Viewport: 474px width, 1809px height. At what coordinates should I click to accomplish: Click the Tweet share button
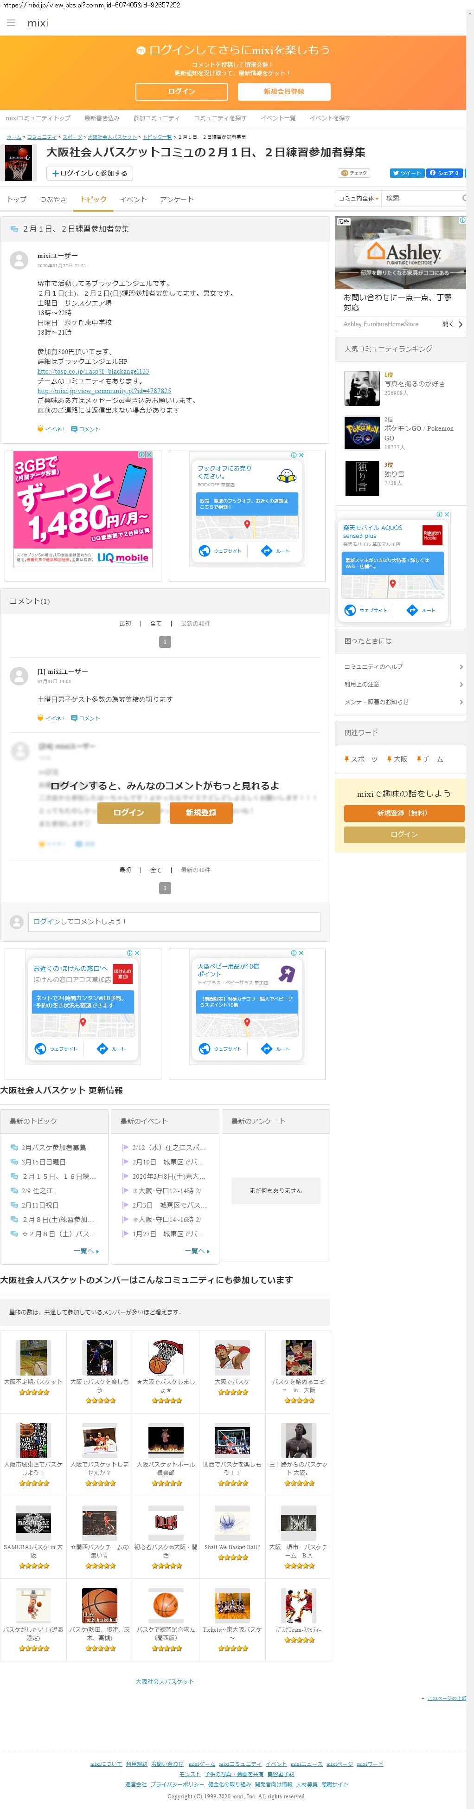pyautogui.click(x=407, y=173)
